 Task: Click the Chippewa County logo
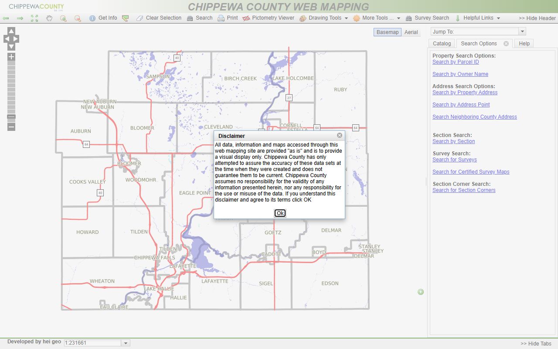pos(37,7)
